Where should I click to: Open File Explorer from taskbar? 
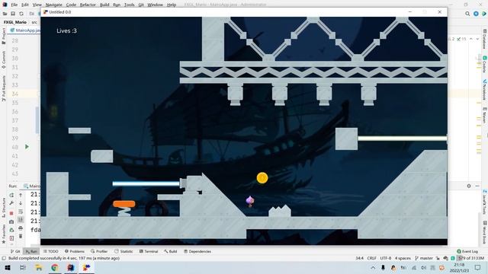tap(39, 267)
